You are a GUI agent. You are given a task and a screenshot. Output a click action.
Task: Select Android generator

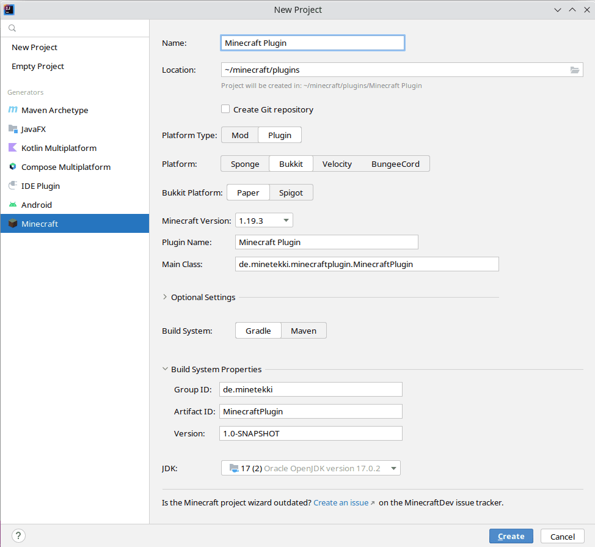click(75, 205)
